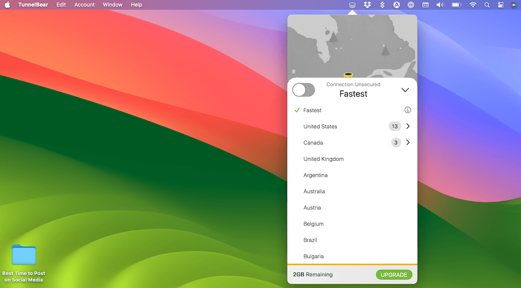Pick Austria from the country list
Image resolution: width=521 pixels, height=288 pixels.
(x=352, y=207)
